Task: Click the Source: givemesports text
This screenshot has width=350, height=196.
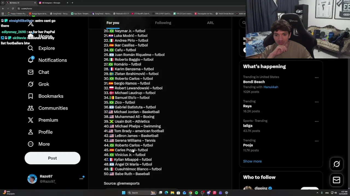Action: point(122,183)
